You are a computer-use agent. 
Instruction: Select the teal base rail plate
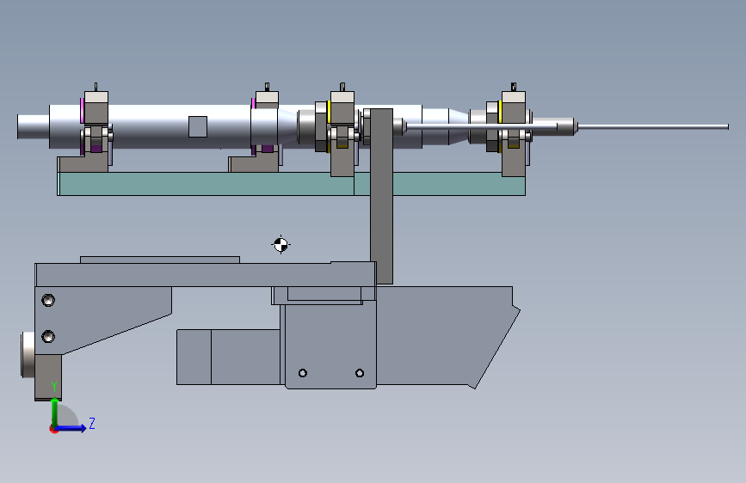pyautogui.click(x=291, y=184)
